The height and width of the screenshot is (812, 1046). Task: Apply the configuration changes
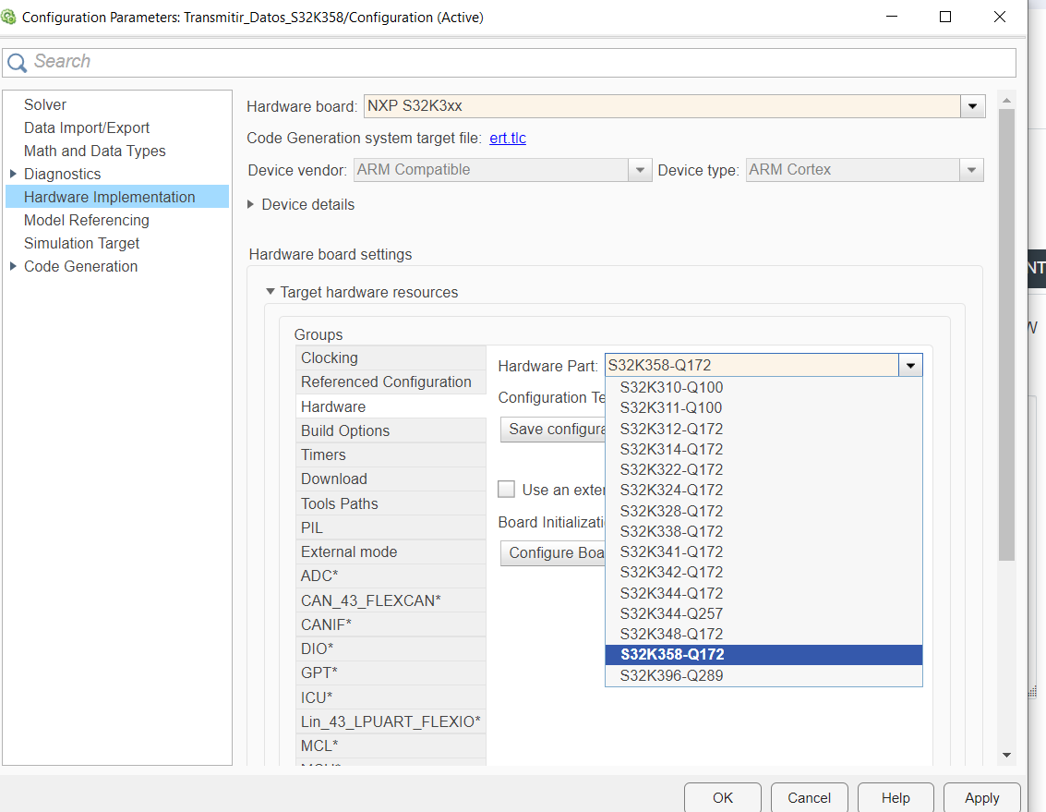click(x=981, y=798)
